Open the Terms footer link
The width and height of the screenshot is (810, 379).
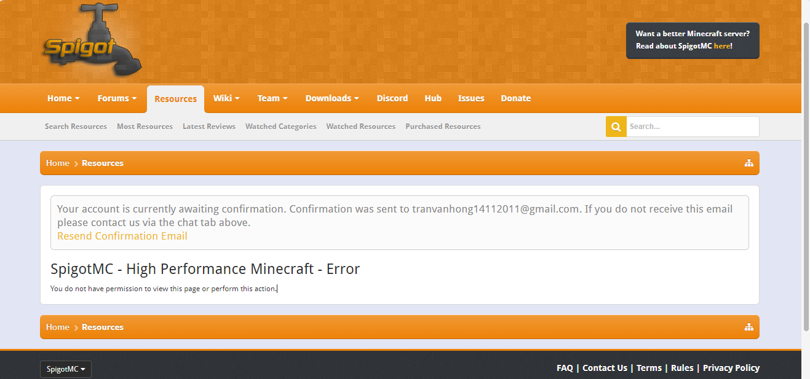click(649, 368)
